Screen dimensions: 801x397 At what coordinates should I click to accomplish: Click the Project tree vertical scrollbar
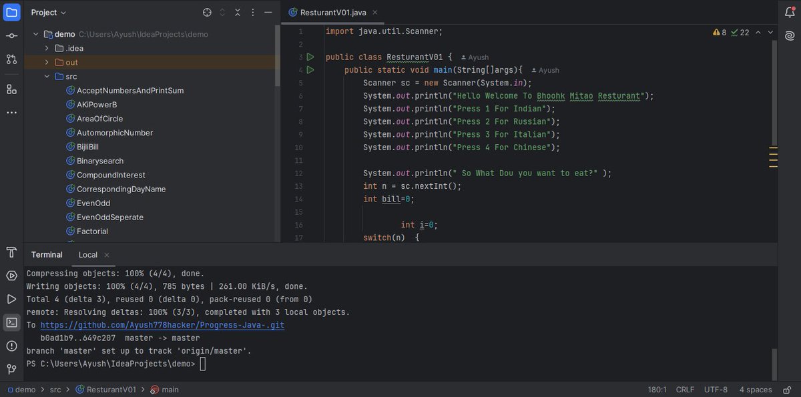pyautogui.click(x=278, y=57)
